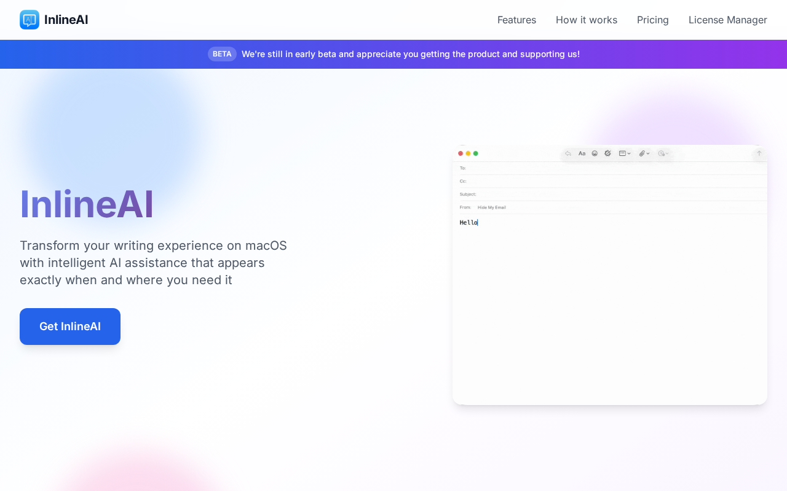Minimize the mail window with the yellow button

click(x=468, y=153)
